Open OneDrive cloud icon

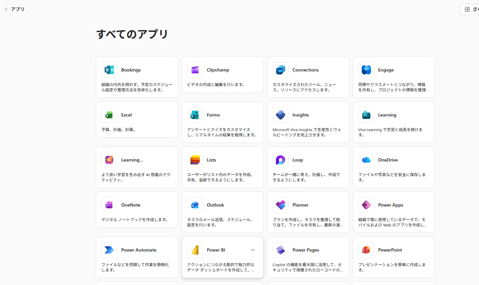pos(366,160)
